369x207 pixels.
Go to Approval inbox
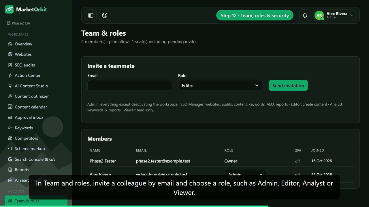(36, 117)
